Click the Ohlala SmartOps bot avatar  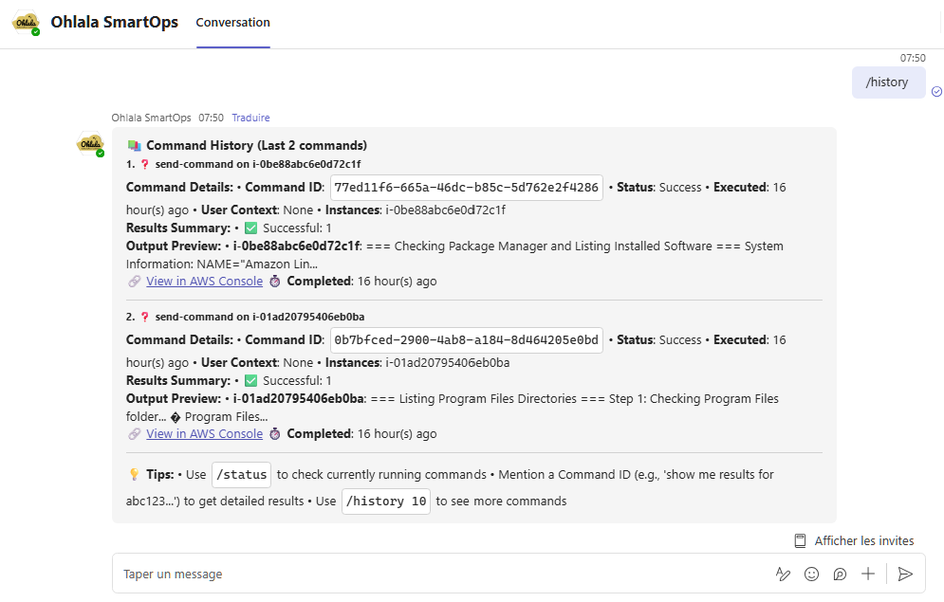point(89,144)
